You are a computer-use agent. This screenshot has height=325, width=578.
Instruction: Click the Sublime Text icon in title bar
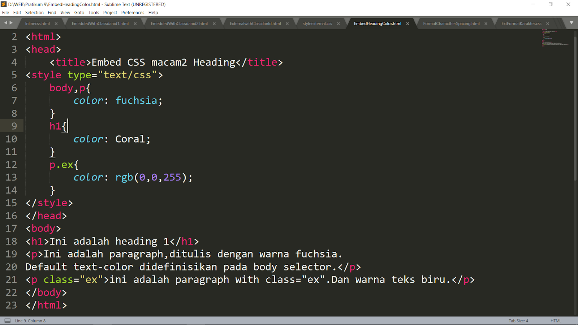click(x=4, y=4)
